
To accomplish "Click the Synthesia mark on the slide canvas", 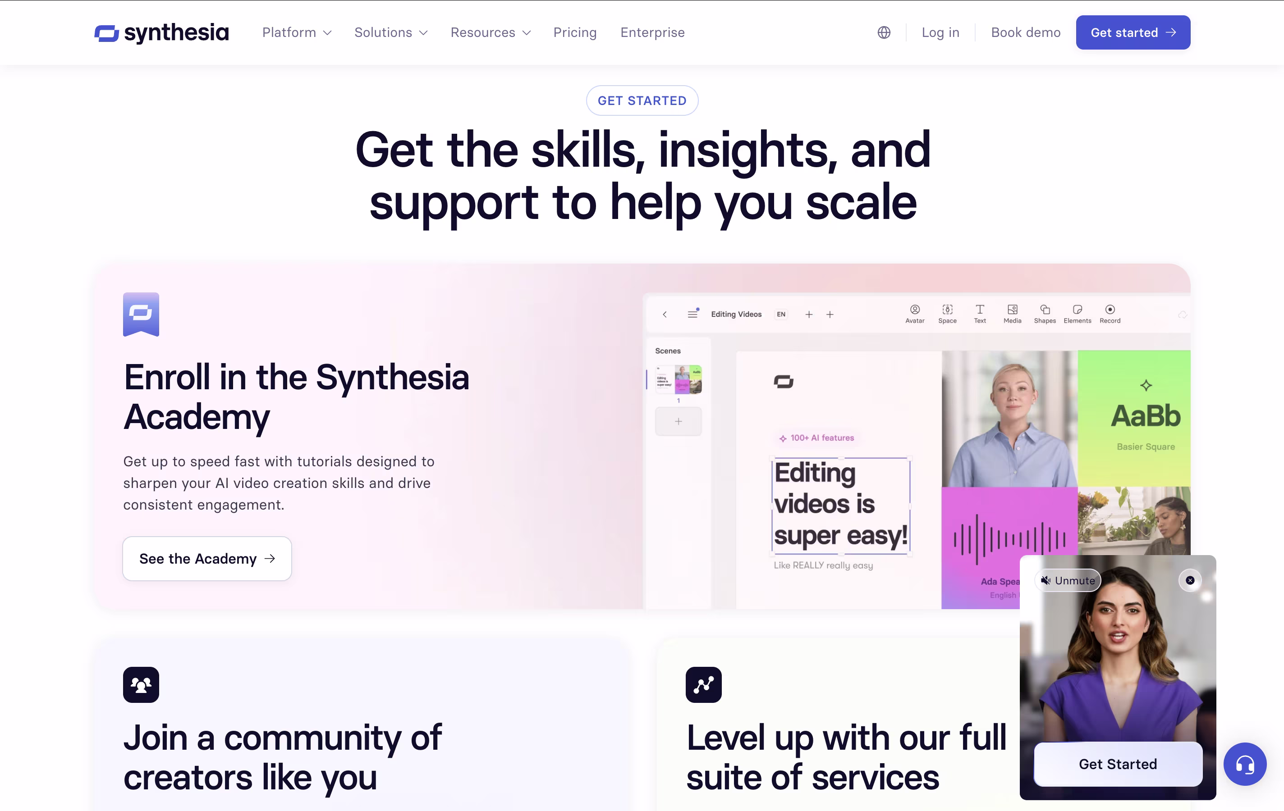I will coord(783,382).
